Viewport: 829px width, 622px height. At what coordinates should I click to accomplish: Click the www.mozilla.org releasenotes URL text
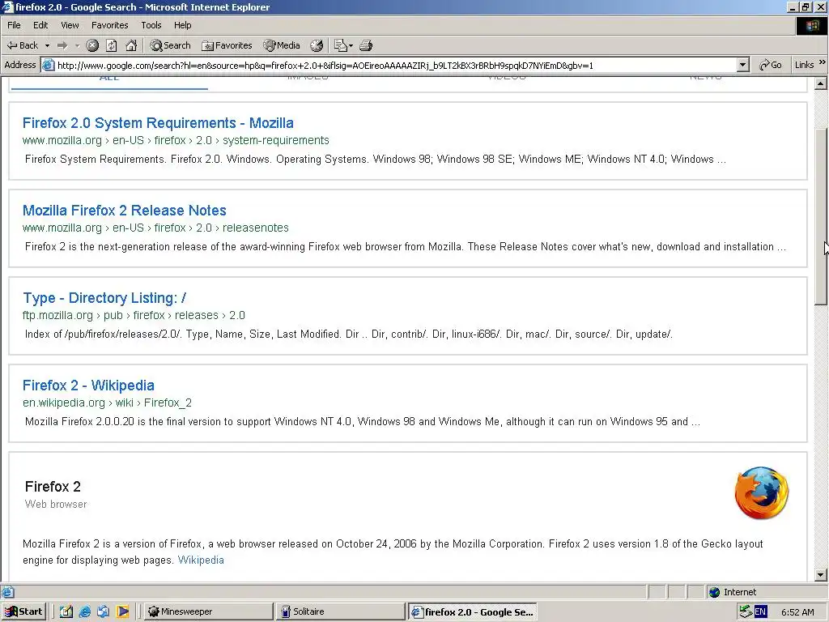(155, 228)
